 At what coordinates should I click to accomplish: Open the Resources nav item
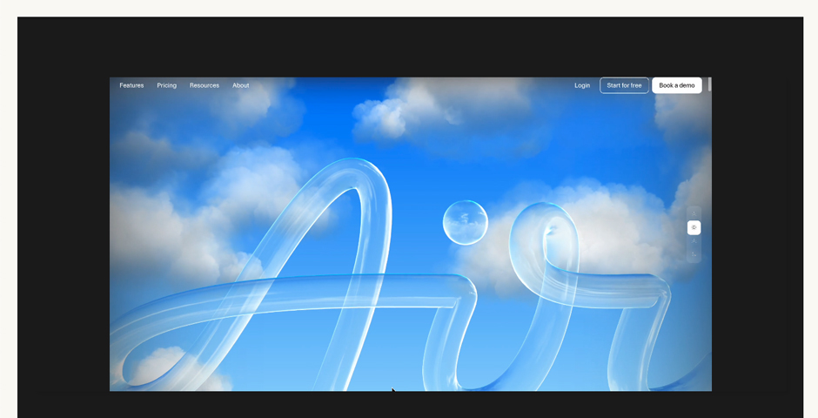204,85
